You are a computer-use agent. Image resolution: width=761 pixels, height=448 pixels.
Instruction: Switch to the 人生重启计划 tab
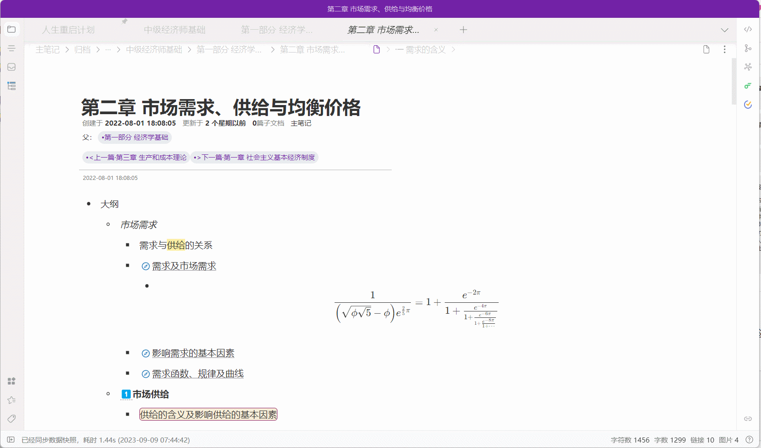(69, 30)
